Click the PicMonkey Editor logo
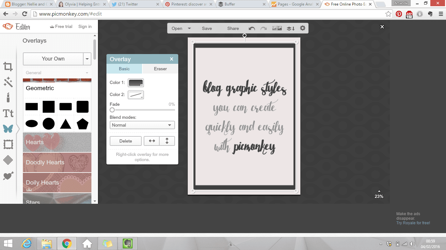 16,27
